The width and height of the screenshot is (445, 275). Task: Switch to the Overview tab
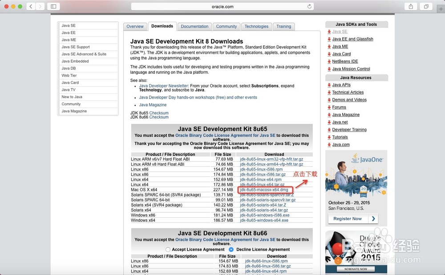pos(135,26)
